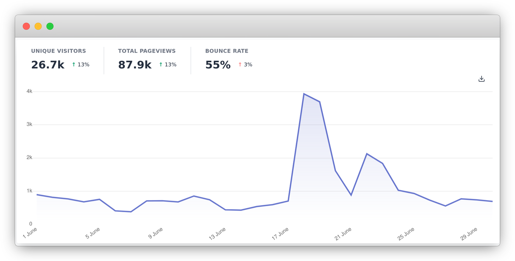Maximize the window using the green button
Viewport: 515px width, 261px height.
(x=50, y=26)
